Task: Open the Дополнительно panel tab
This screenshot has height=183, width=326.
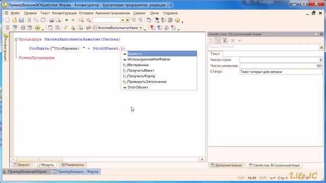Action: point(226,165)
